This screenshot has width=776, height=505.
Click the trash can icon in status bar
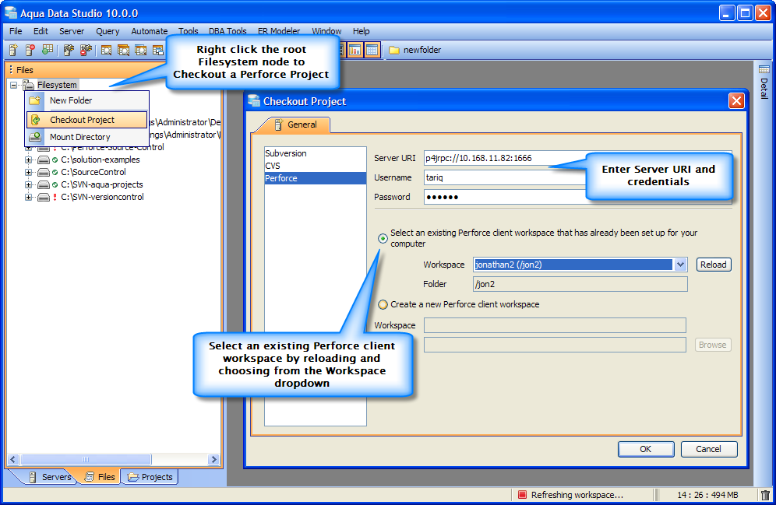click(x=765, y=495)
